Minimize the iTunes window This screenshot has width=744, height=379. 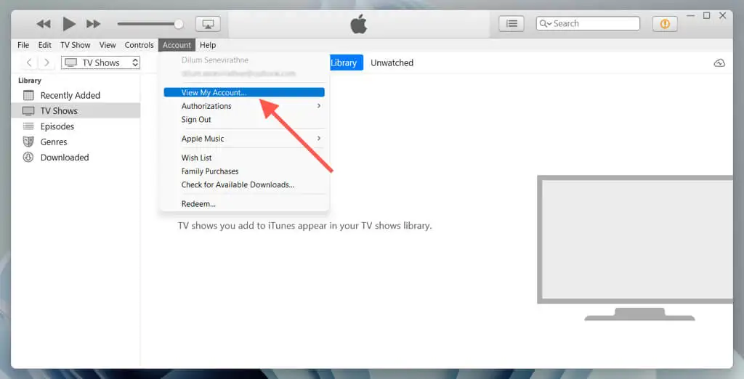click(691, 16)
